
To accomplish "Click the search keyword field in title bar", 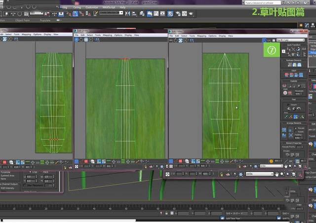I will pyautogui.click(x=262, y=3).
